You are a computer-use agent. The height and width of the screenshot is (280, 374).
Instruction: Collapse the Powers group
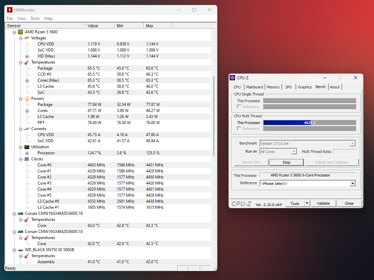point(21,99)
